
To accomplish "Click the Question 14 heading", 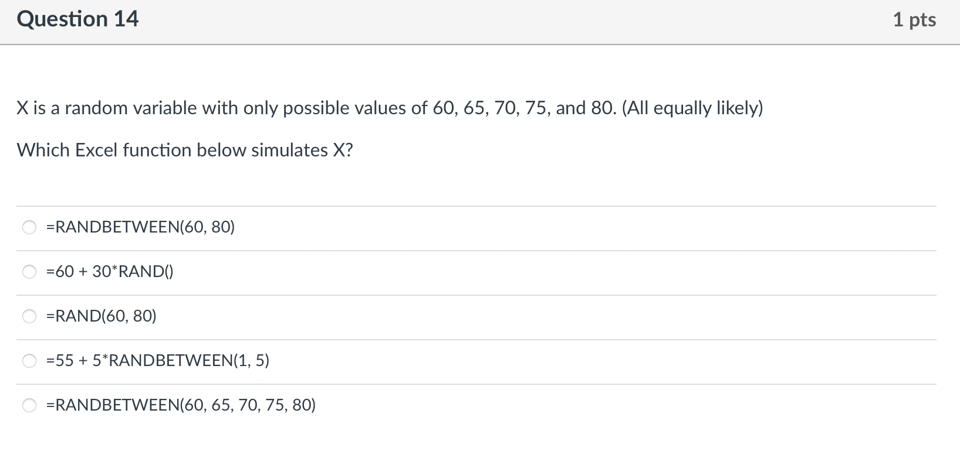I will [78, 19].
